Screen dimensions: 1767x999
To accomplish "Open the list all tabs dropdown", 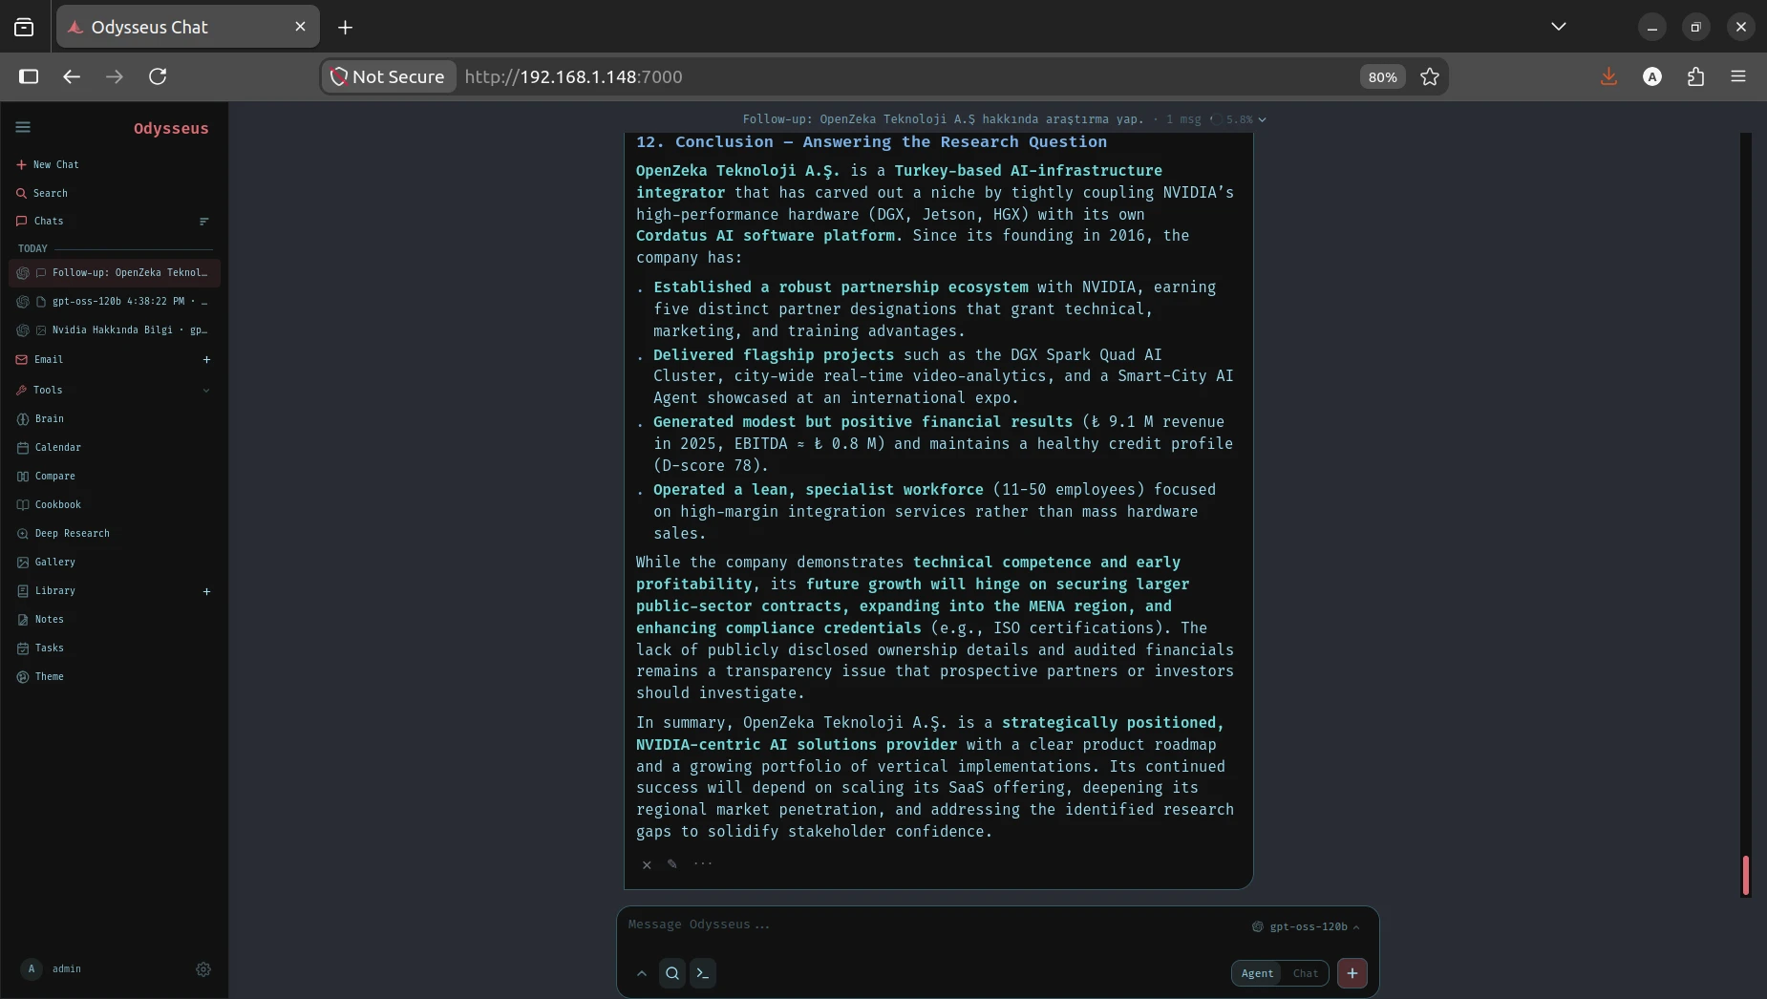I will [1559, 27].
